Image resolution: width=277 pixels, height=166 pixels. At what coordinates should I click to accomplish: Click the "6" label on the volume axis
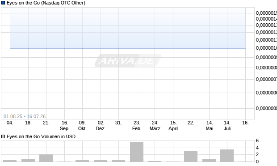[x=257, y=140]
